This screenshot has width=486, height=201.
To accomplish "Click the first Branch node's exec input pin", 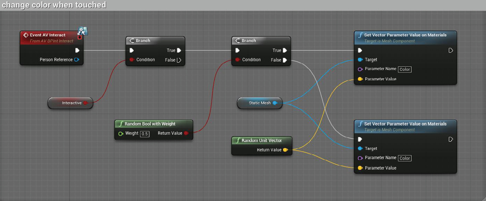I will click(132, 50).
